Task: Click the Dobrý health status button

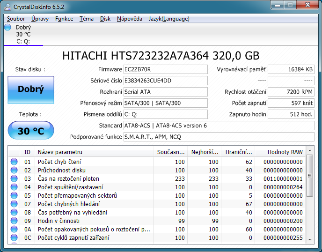Action: point(31,89)
